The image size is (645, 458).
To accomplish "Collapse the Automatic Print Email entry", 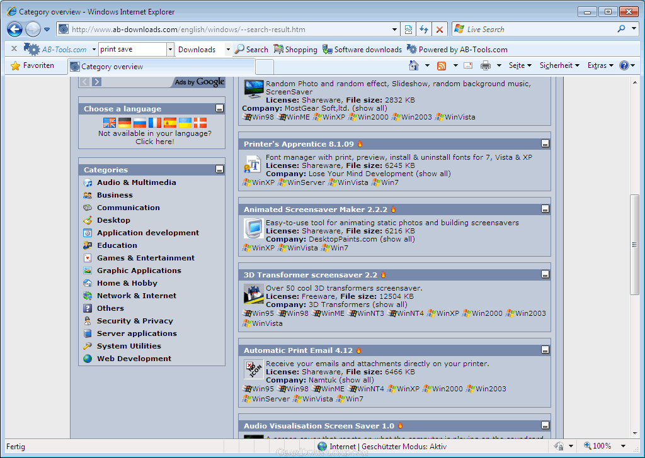I will (545, 350).
